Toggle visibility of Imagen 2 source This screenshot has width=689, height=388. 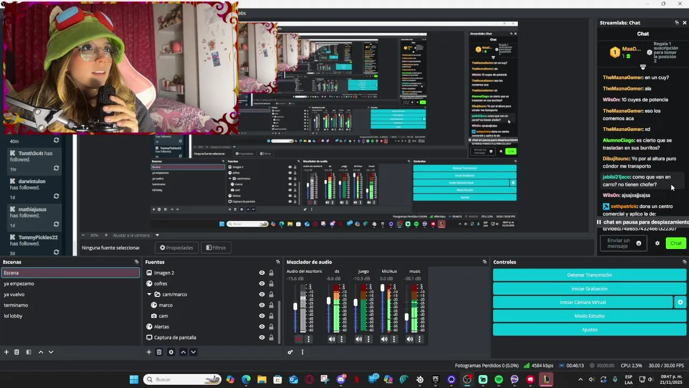262,273
